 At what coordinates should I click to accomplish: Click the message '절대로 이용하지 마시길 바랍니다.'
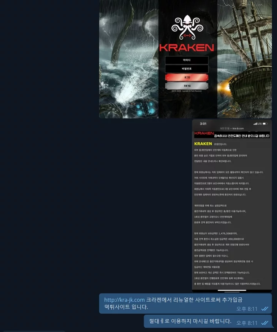[x=190, y=321]
